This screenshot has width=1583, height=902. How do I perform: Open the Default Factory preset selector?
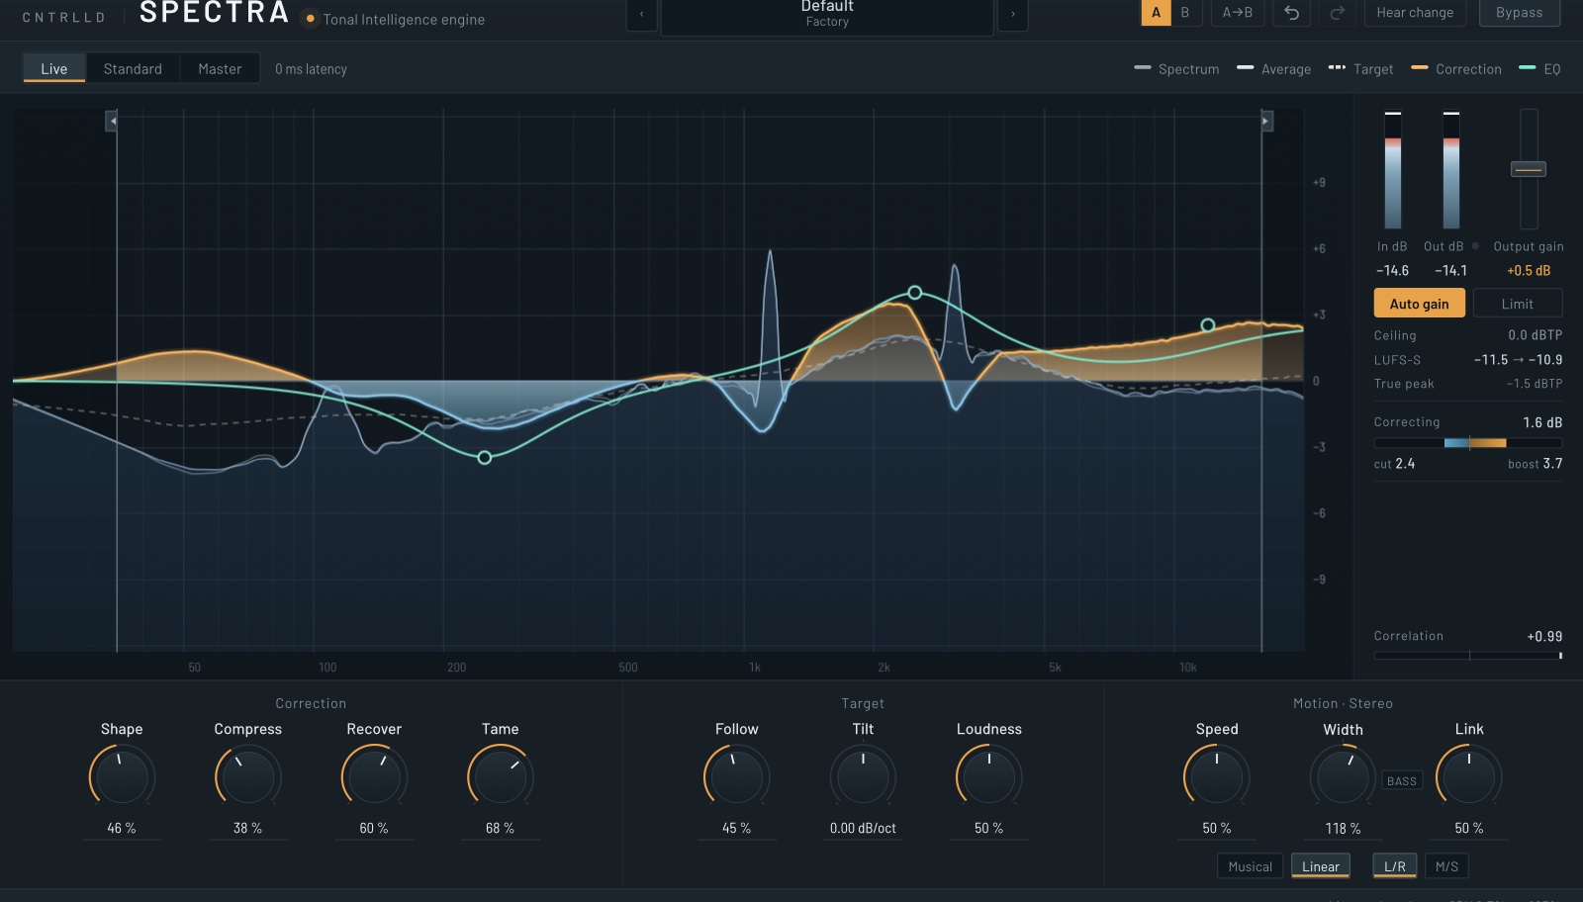pyautogui.click(x=827, y=15)
